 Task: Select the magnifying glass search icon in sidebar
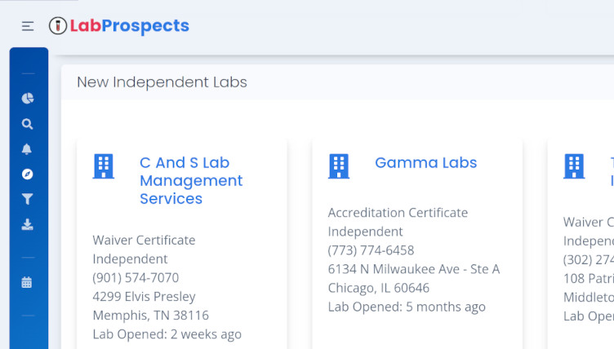pyautogui.click(x=27, y=124)
